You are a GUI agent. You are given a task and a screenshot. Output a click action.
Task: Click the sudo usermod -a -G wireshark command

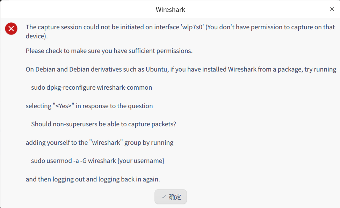click(73, 161)
